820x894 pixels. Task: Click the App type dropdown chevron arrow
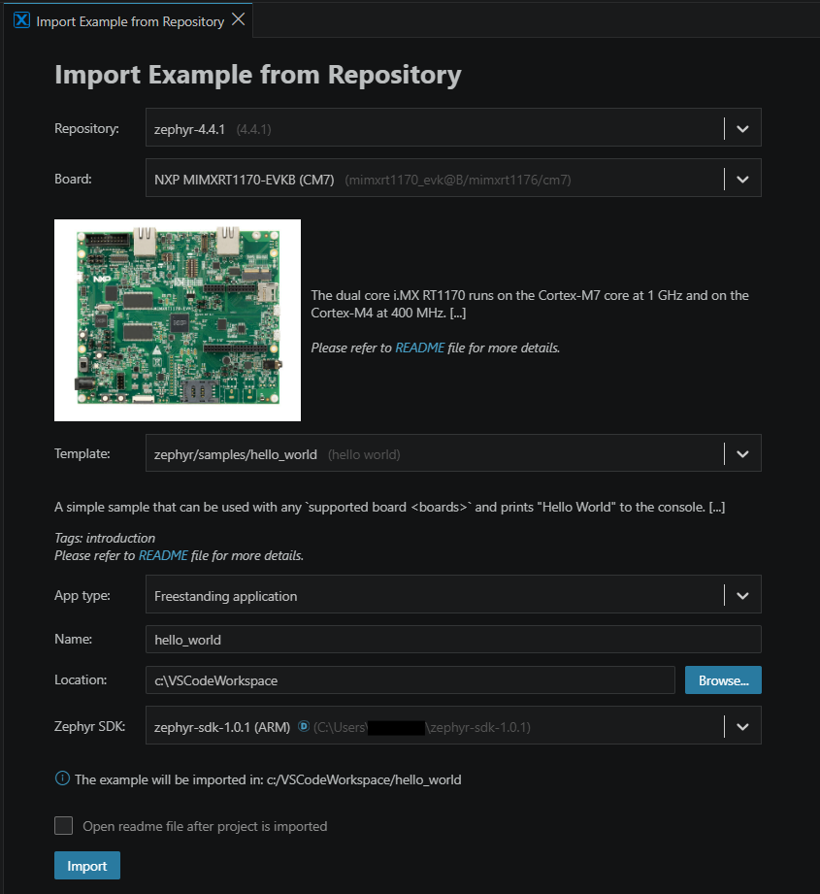tap(742, 596)
